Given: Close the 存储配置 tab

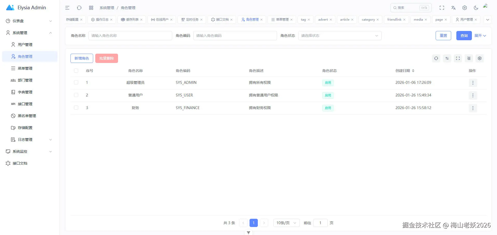Looking at the screenshot, I should click(x=81, y=20).
